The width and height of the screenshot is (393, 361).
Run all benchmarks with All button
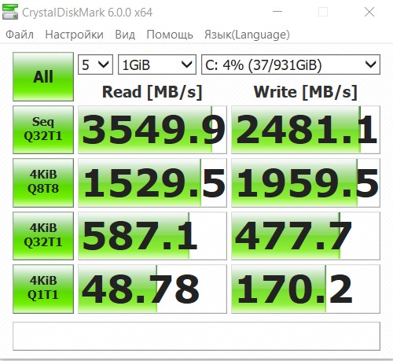click(x=43, y=76)
